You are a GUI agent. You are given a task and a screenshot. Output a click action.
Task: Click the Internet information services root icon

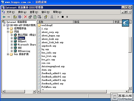[x=4, y=22]
